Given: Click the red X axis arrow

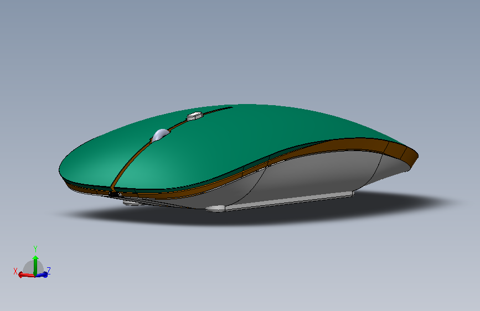Looking at the screenshot, I should pos(26,275).
